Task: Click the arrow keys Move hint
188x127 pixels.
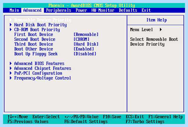Action: [18, 117]
